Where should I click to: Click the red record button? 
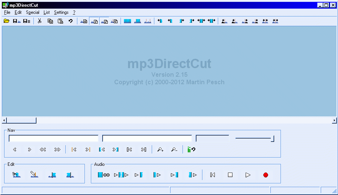click(x=266, y=175)
